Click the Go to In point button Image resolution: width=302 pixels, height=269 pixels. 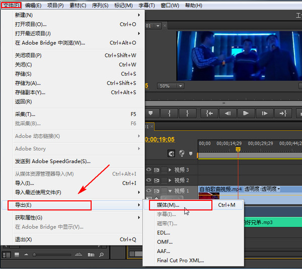point(209,113)
